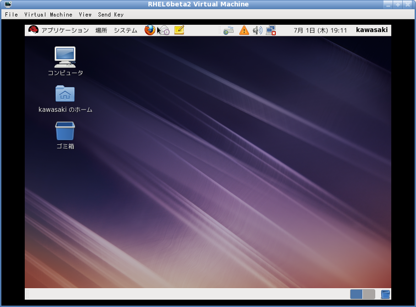416x307 pixels.
Task: Open the 場所 menu in guest panel
Action: click(x=101, y=30)
